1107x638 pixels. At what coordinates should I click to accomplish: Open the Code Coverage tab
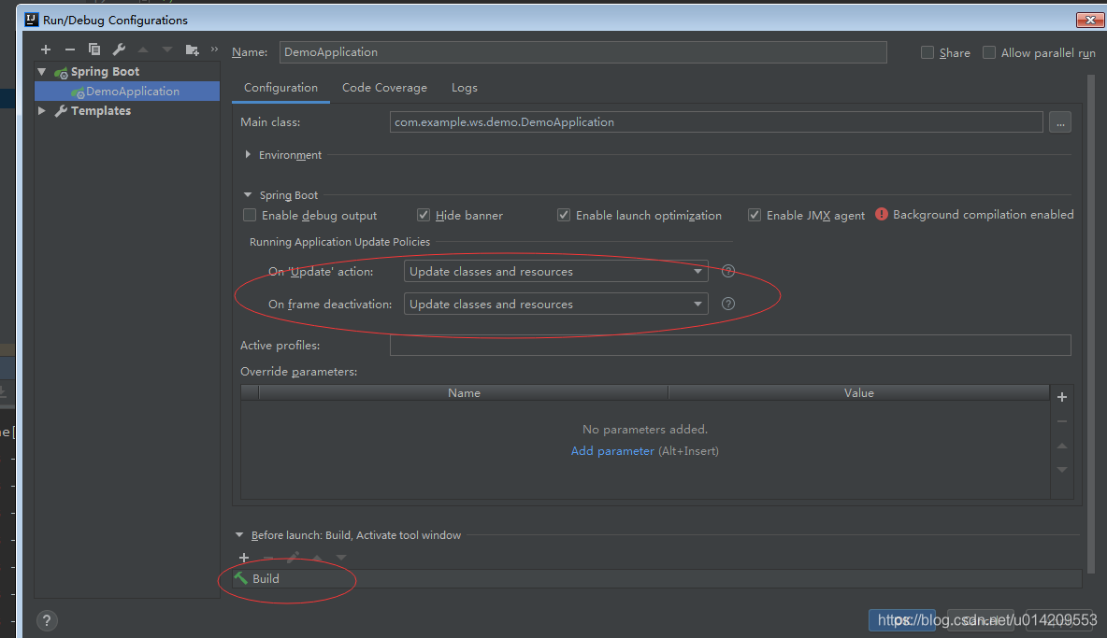tap(385, 88)
